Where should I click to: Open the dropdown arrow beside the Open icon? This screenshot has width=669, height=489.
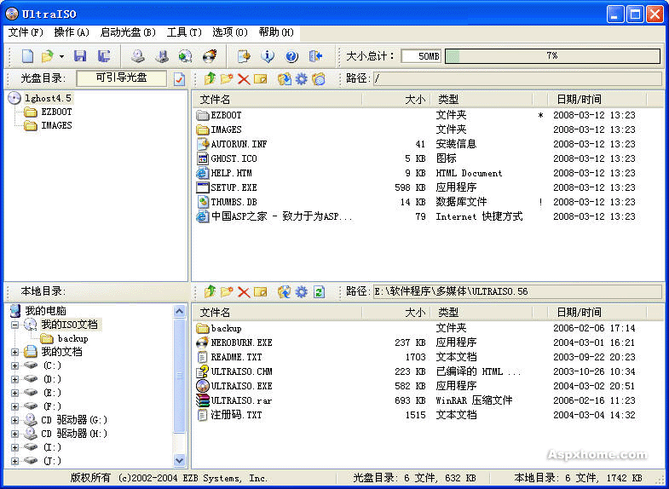click(x=62, y=56)
